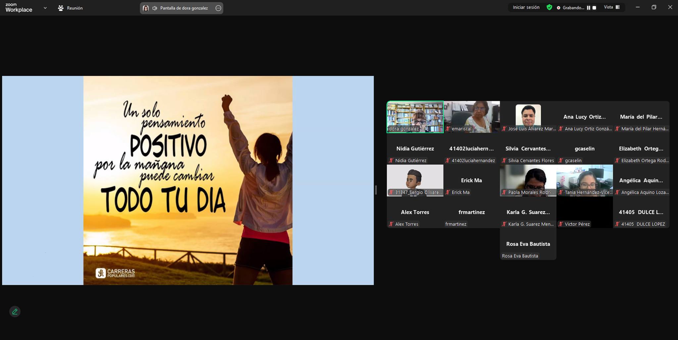The width and height of the screenshot is (678, 340).
Task: Click the speaker icon beside Pantalla de dora gonzalez
Action: tap(155, 8)
